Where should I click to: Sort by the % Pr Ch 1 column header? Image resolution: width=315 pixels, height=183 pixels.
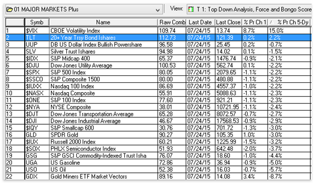[x=255, y=22]
